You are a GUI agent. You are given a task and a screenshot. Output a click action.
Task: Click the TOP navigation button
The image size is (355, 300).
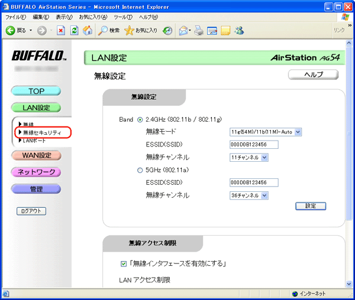pos(36,91)
